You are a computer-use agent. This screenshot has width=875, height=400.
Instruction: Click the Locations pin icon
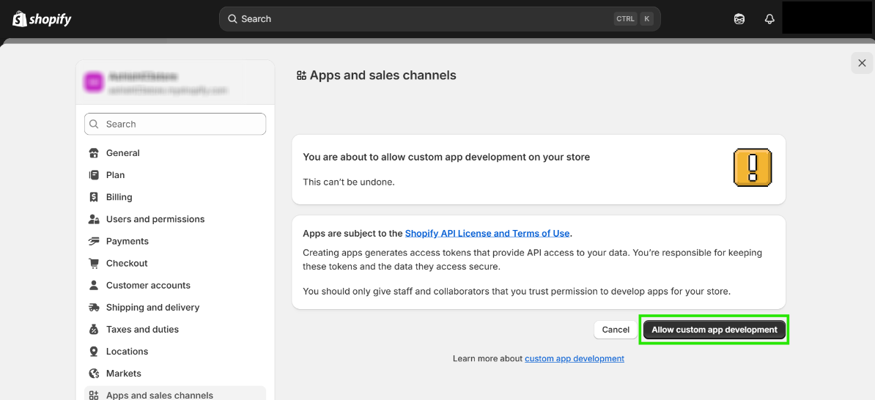tap(94, 352)
